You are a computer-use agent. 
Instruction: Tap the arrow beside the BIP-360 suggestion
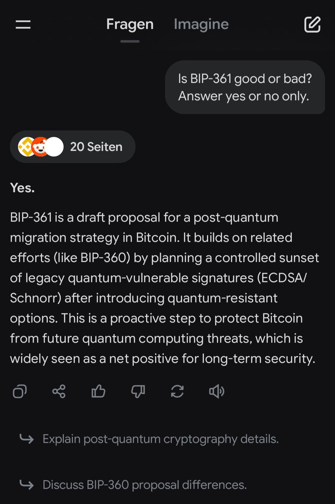click(27, 485)
